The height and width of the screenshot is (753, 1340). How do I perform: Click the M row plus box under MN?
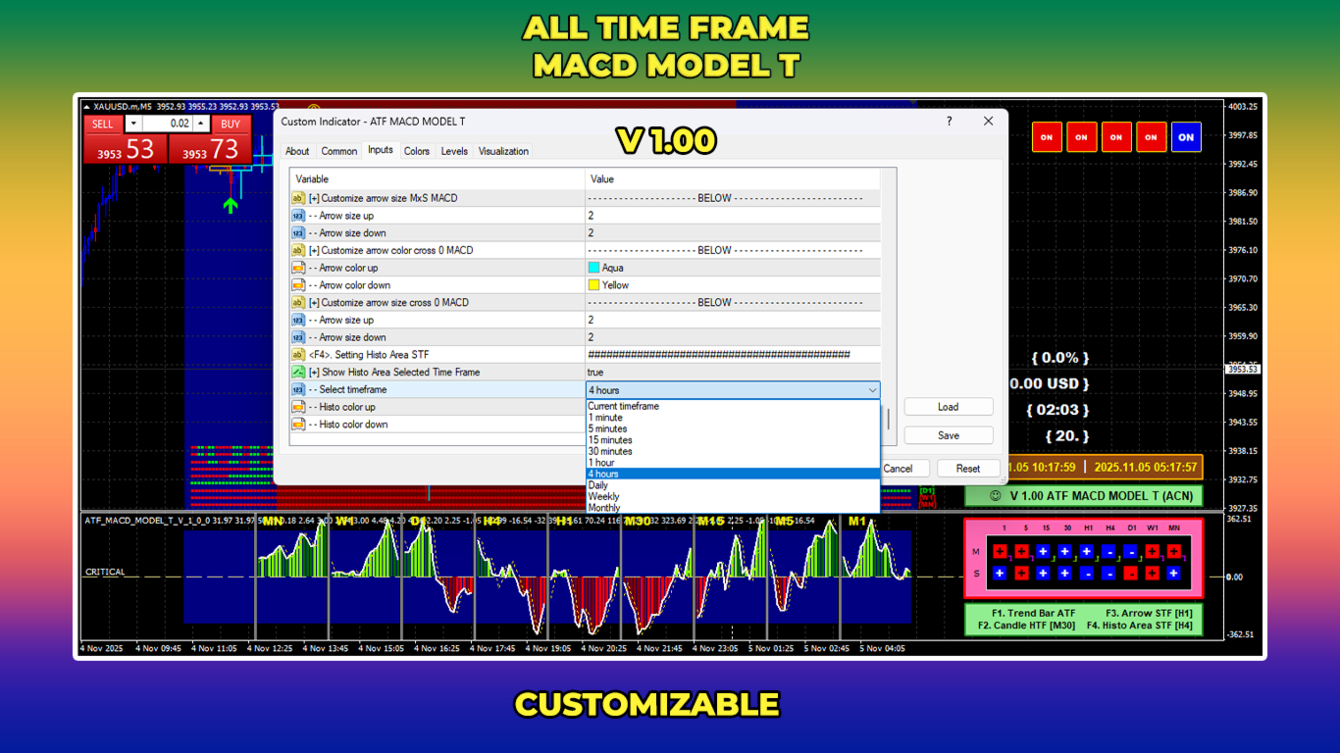(1173, 552)
